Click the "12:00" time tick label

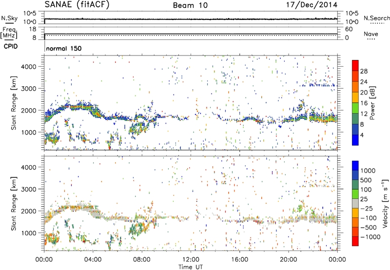191,260
